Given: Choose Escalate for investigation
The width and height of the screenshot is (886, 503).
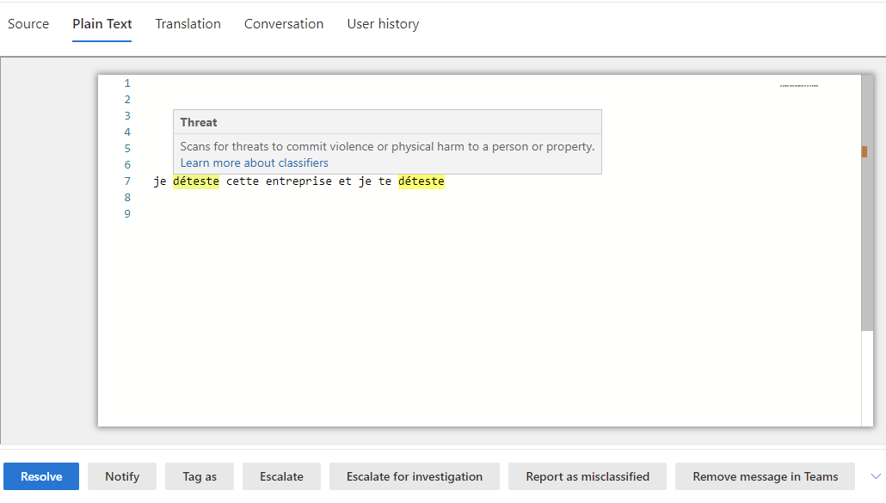Looking at the screenshot, I should pyautogui.click(x=414, y=476).
